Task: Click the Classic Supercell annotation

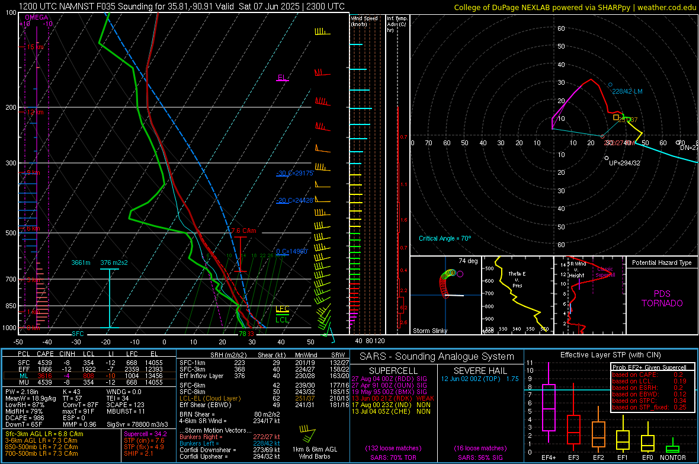Action: pyautogui.click(x=605, y=272)
